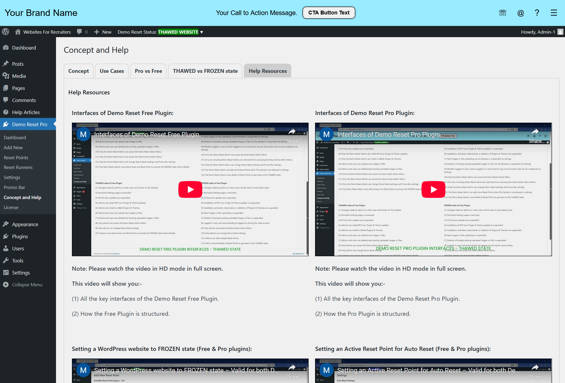Click the telephone icon in promo bar
The image size is (565, 383).
click(x=503, y=13)
